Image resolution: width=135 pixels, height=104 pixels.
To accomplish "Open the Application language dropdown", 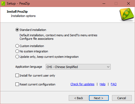I will [x=78, y=67].
